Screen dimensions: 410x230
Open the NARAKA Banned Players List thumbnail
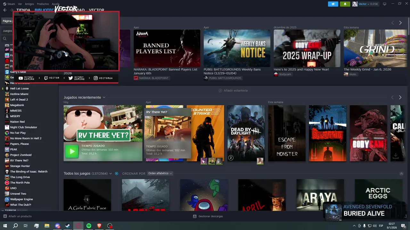coord(167,48)
